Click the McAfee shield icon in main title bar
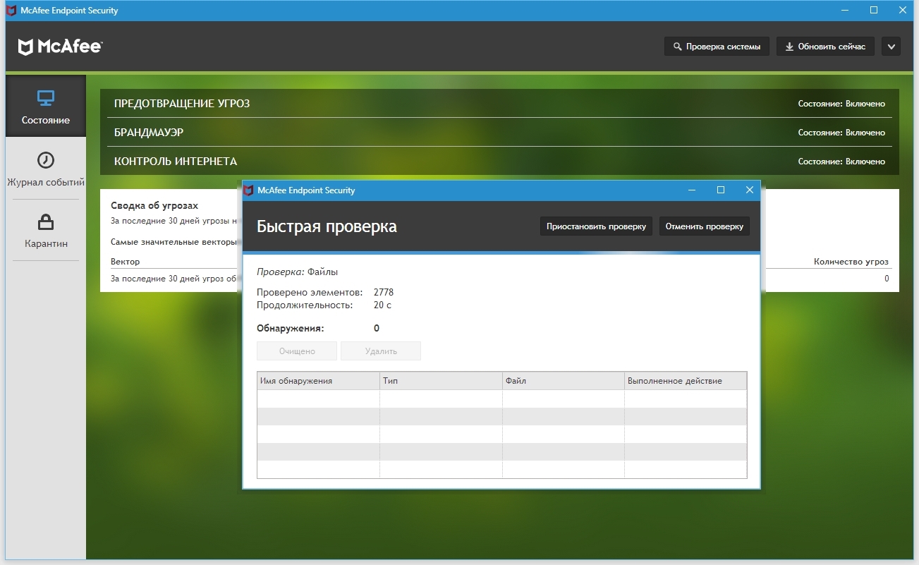Image resolution: width=919 pixels, height=565 pixels. pyautogui.click(x=11, y=11)
